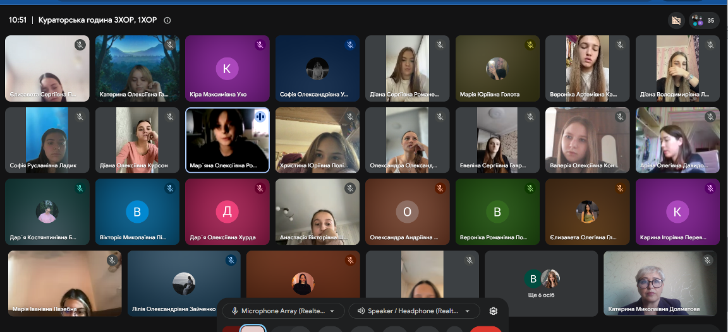
Task: Click muted mic icon on Христина Юріївна tile
Action: (x=350, y=117)
